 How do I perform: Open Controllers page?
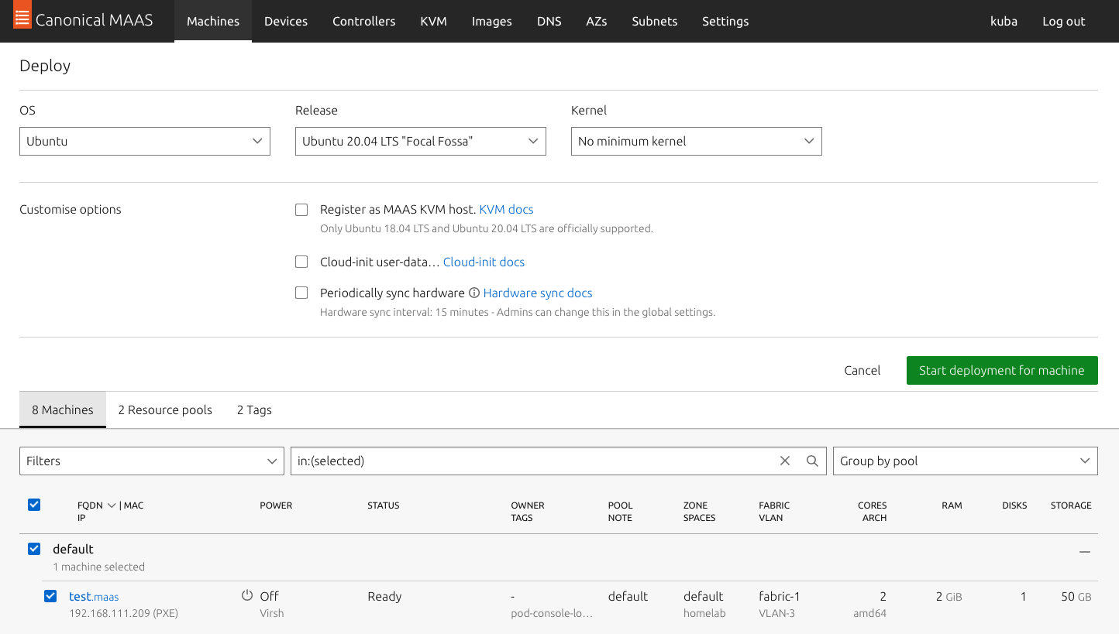pos(364,21)
